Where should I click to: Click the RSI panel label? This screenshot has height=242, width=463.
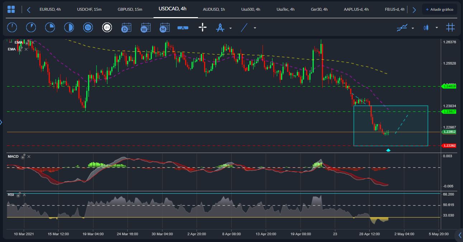[x=11, y=195]
